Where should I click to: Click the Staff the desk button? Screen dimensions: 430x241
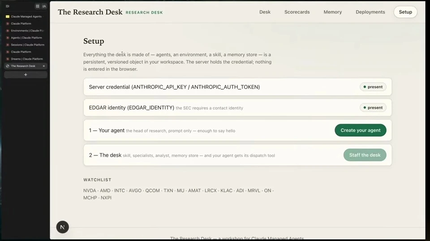[x=365, y=155]
